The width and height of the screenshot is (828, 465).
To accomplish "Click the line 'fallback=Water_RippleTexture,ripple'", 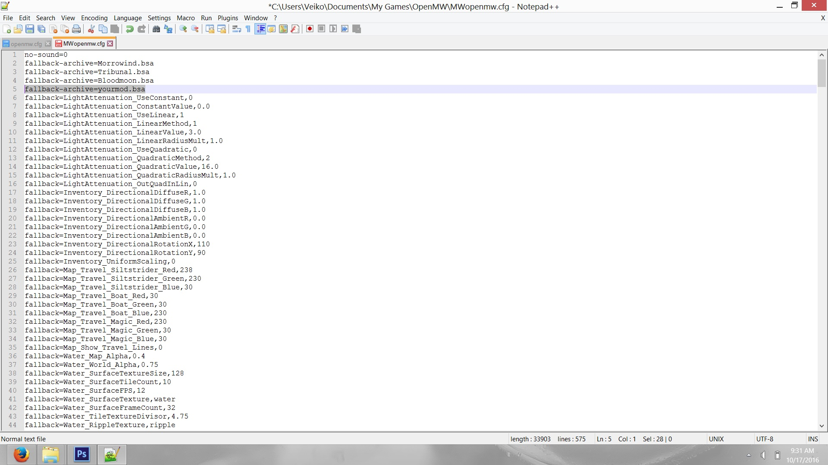I will [x=100, y=425].
